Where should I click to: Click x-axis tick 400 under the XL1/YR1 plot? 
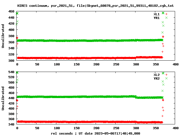coord(176,64)
